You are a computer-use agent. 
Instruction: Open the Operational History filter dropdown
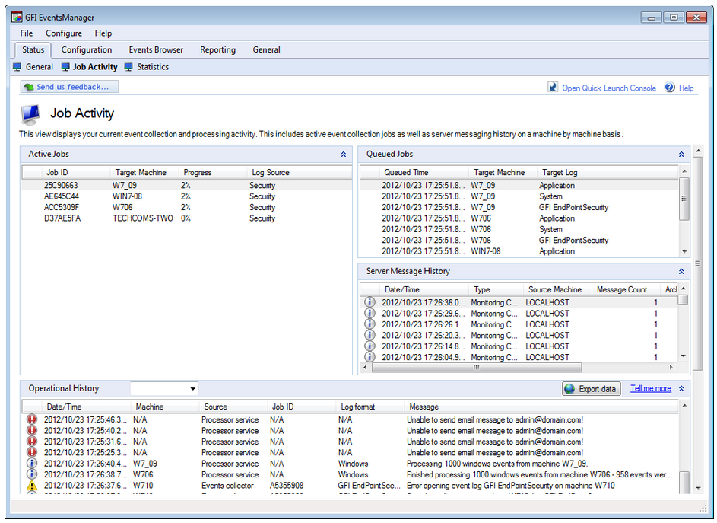pyautogui.click(x=193, y=389)
